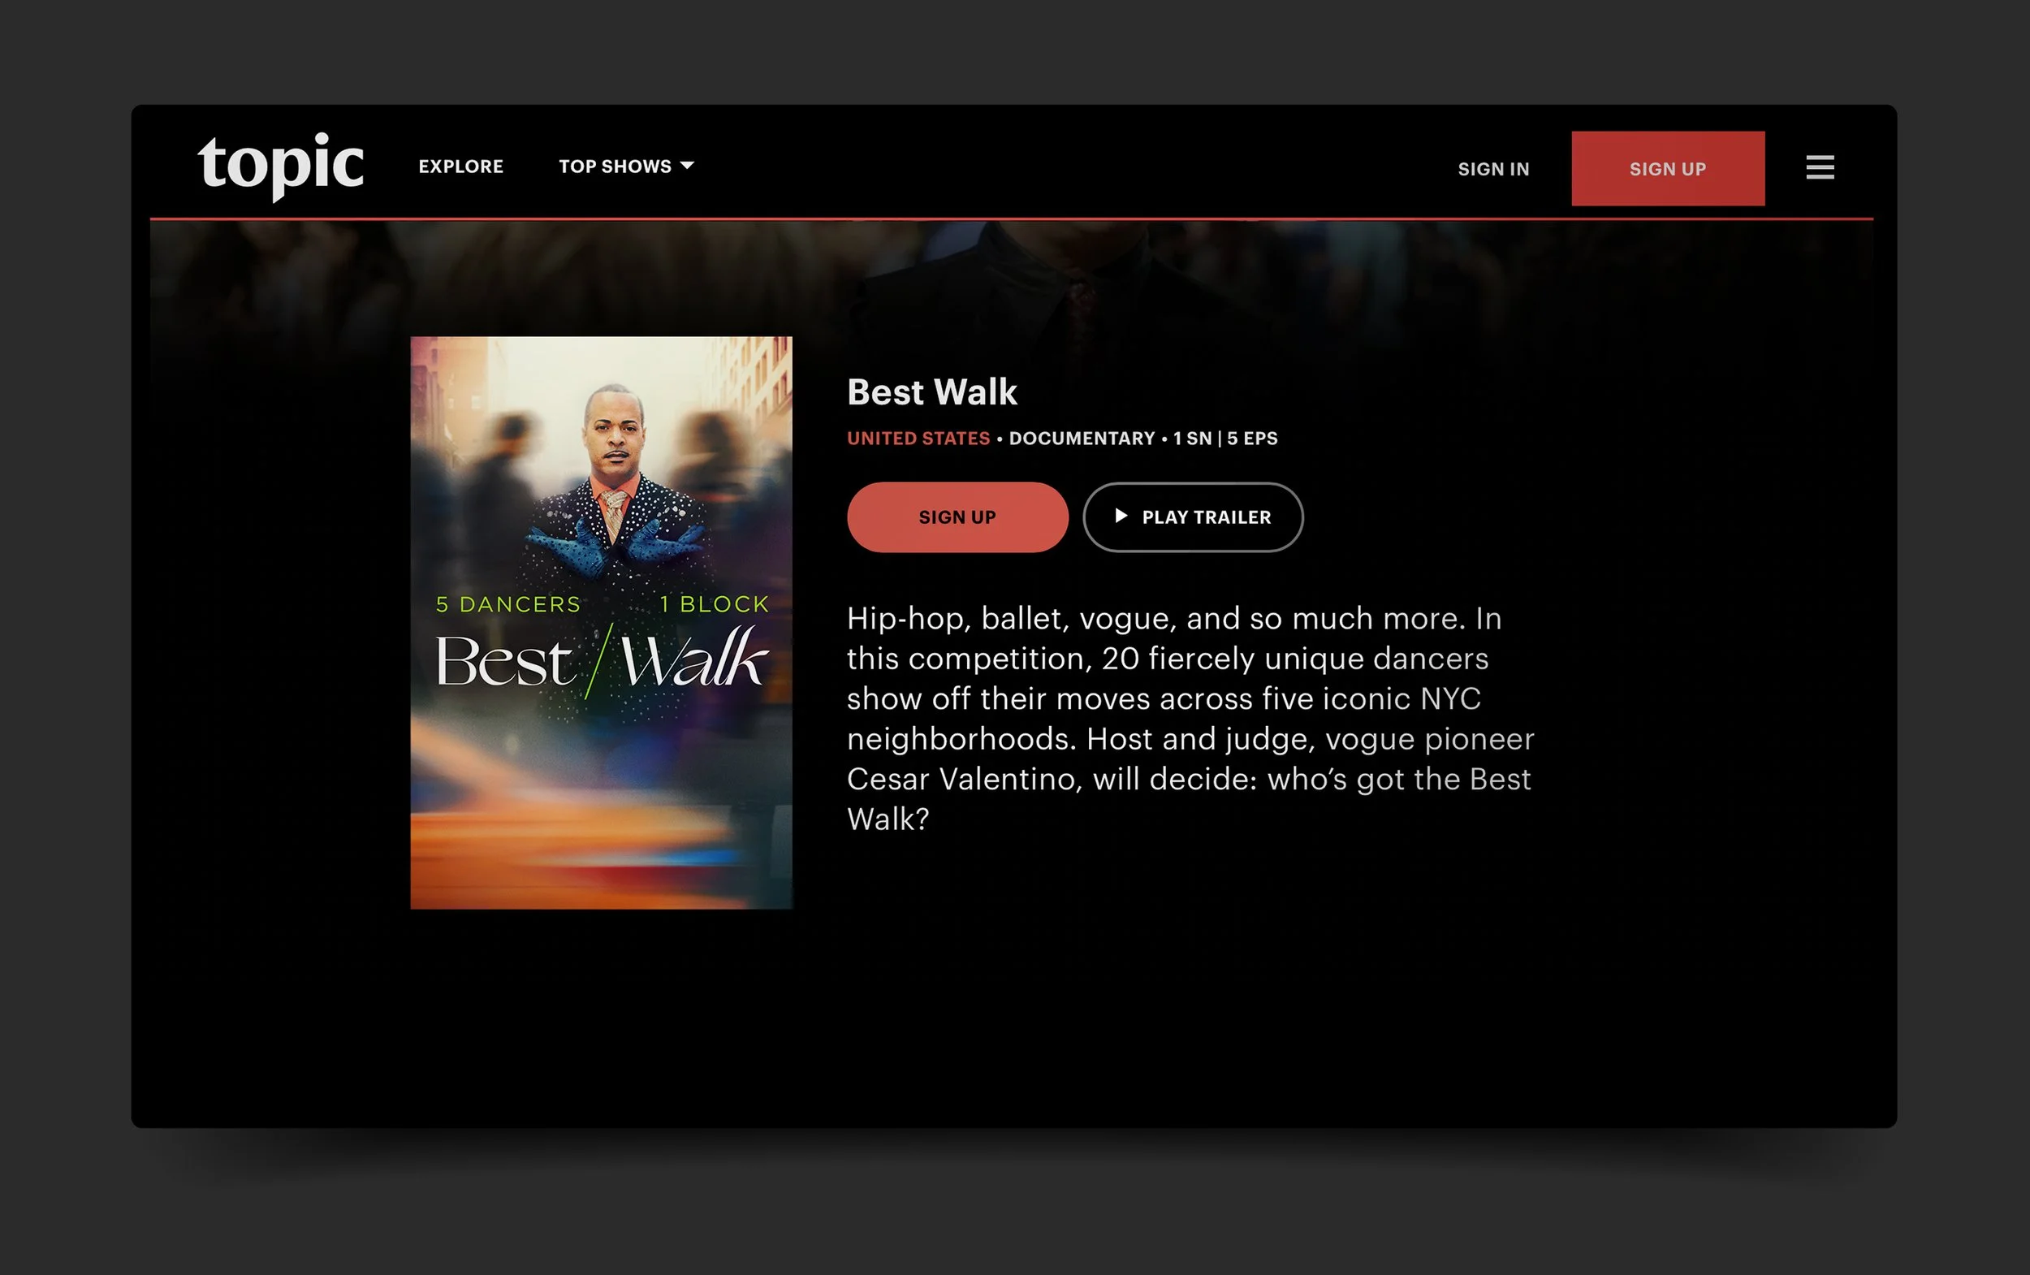Expand the Top Shows menu
This screenshot has height=1275, width=2030.
tap(615, 166)
